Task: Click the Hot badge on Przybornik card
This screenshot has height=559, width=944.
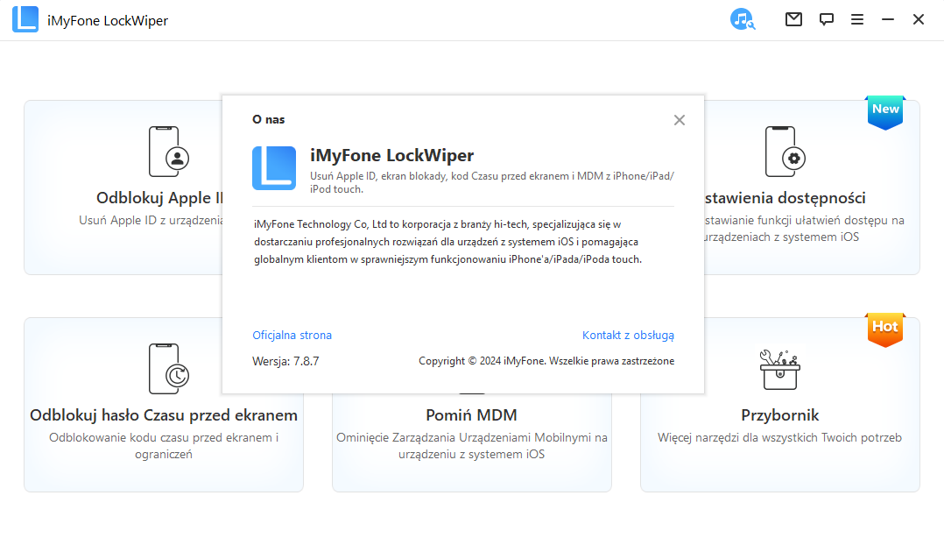Action: [x=885, y=329]
